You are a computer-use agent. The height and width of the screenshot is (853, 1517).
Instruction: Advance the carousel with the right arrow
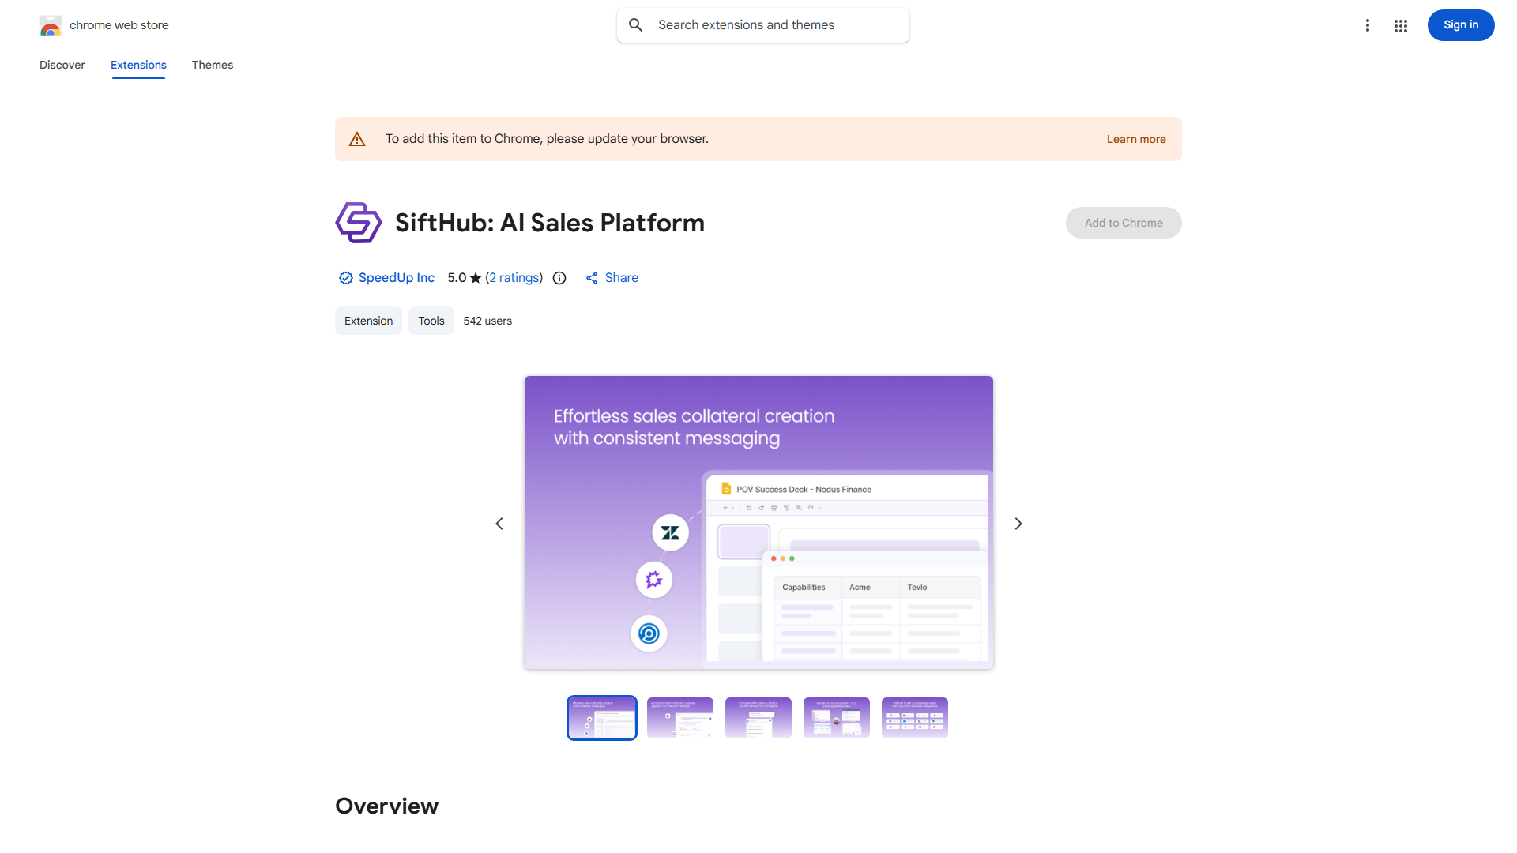(1018, 523)
